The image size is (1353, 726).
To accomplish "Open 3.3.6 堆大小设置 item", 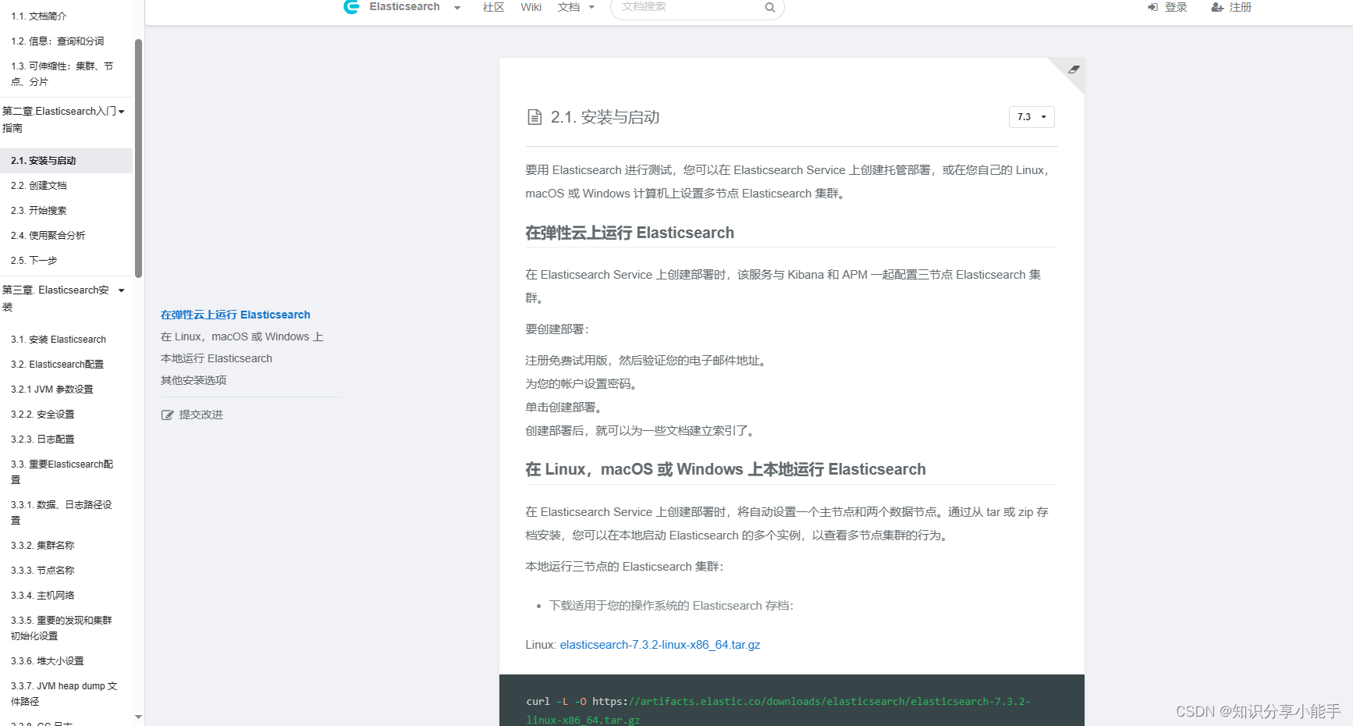I will point(48,661).
